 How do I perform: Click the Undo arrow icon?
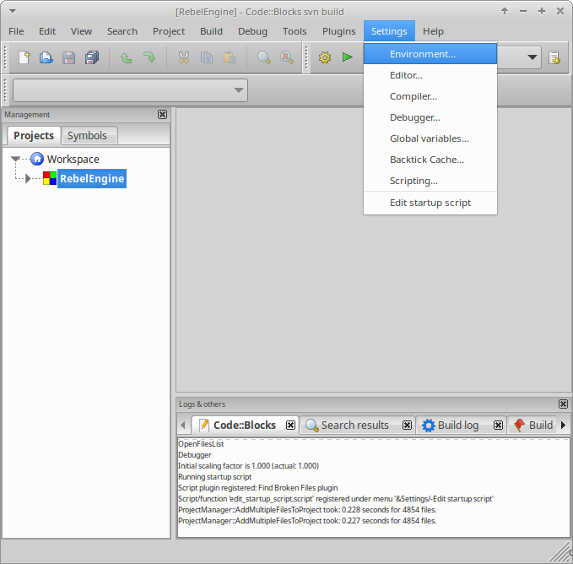[127, 57]
